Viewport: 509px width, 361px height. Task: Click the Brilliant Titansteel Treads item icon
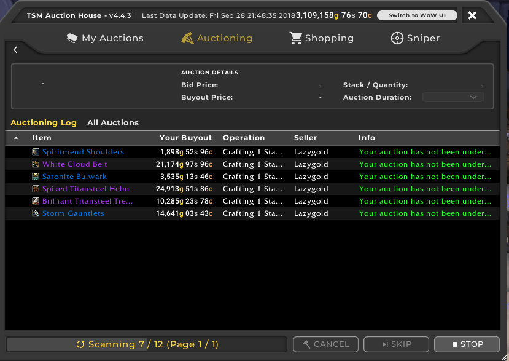[36, 201]
